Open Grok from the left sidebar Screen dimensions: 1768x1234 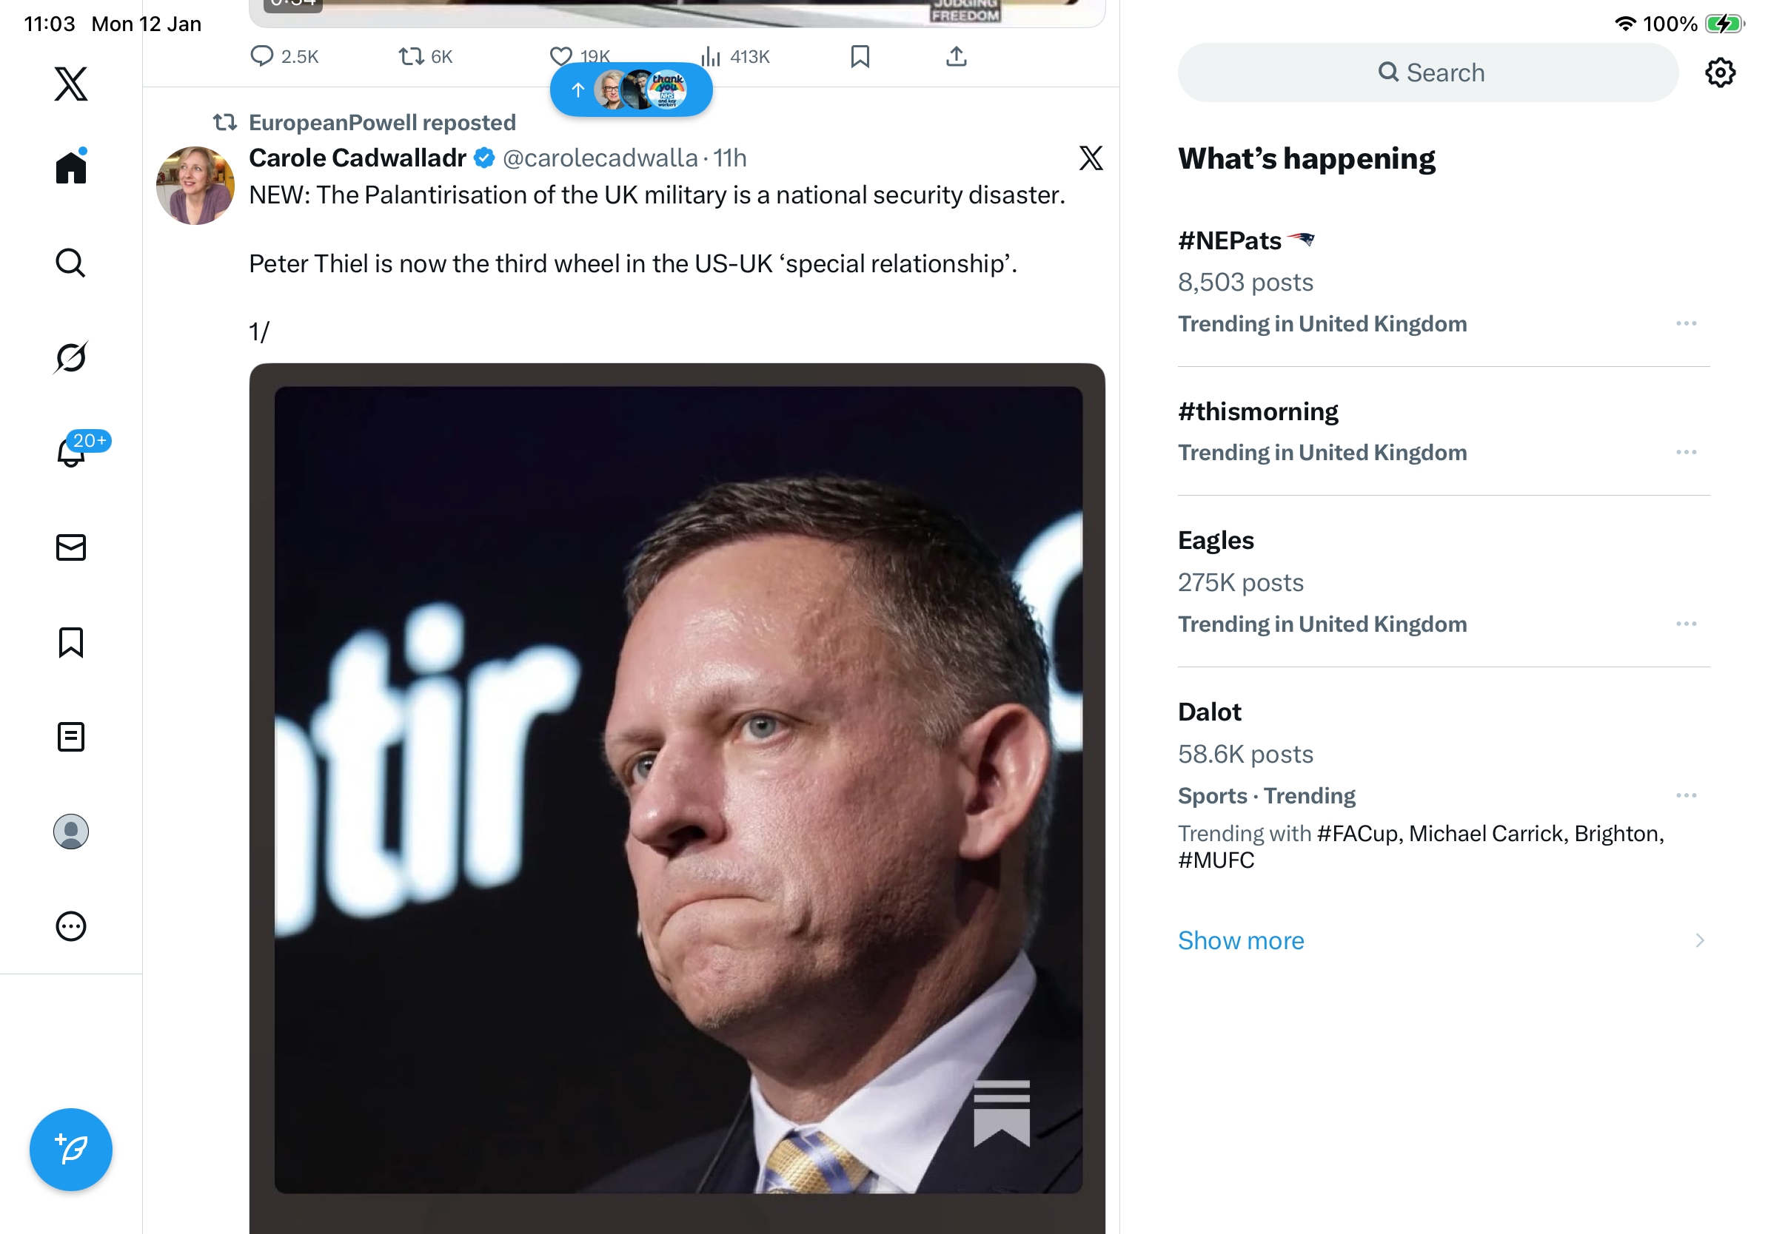(x=71, y=357)
